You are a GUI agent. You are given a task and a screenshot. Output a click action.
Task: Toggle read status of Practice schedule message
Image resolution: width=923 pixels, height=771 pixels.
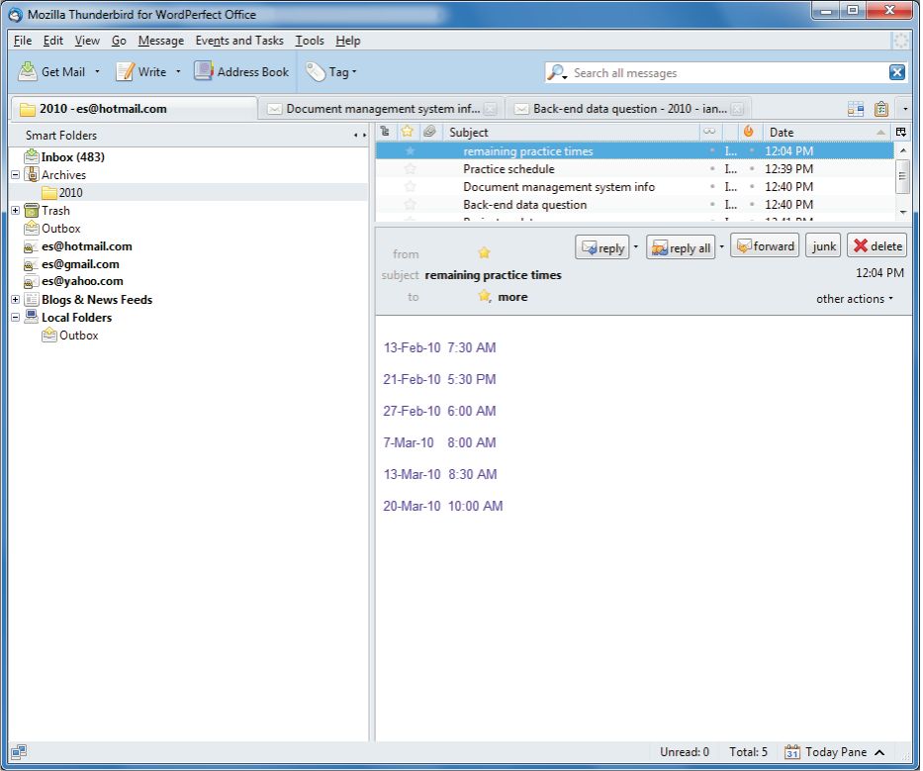712,169
